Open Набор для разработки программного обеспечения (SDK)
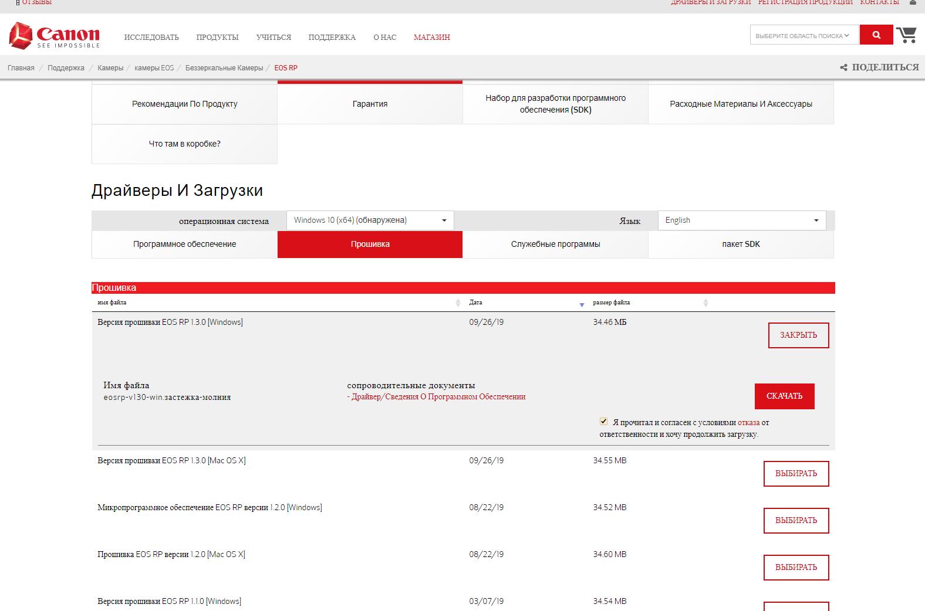Image resolution: width=925 pixels, height=611 pixels. (555, 104)
